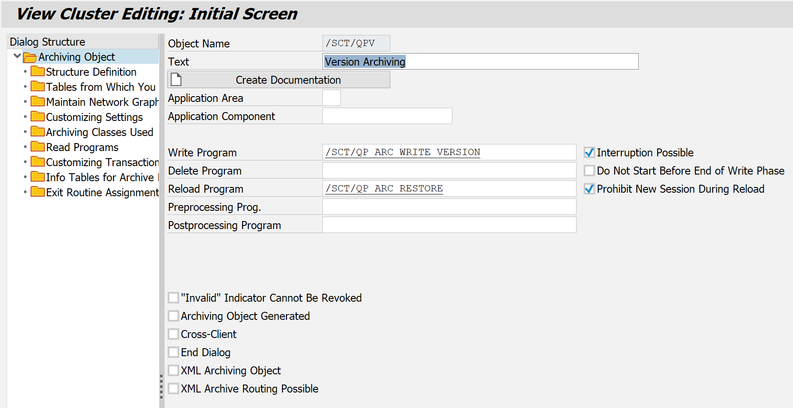The height and width of the screenshot is (408, 793).
Task: Click the Read Programs folder icon
Action: click(x=38, y=147)
